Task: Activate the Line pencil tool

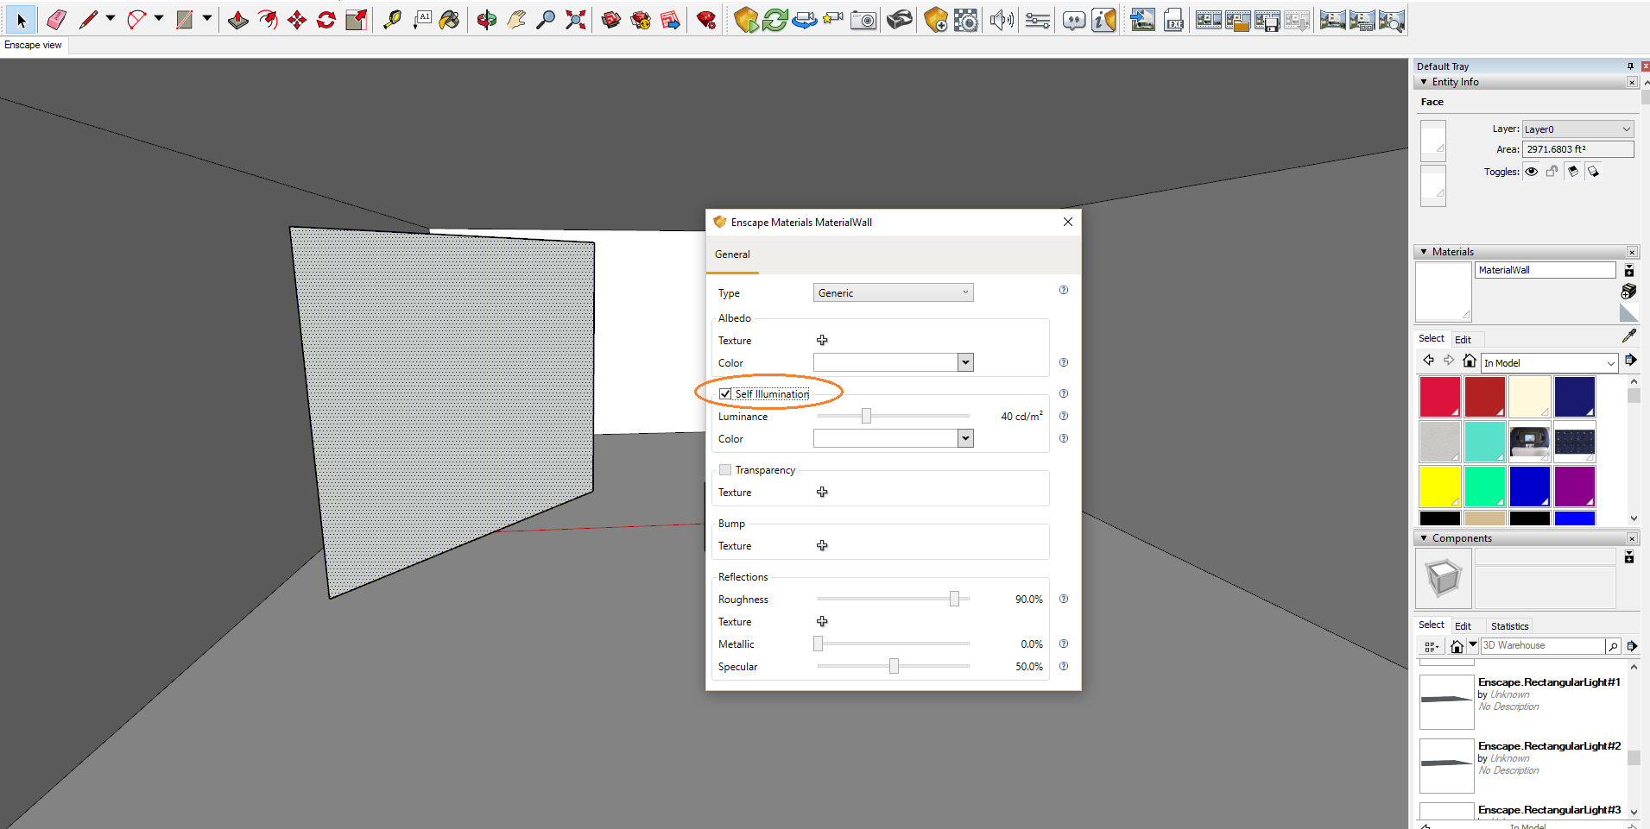Action: pos(89,20)
